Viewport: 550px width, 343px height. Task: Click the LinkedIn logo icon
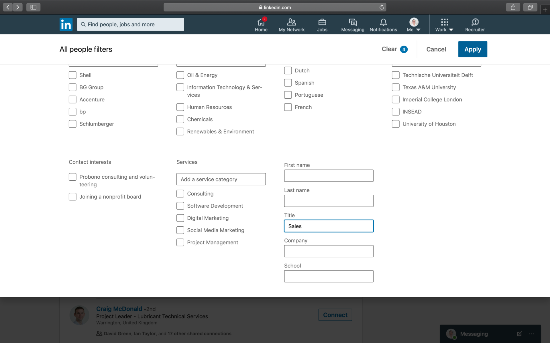click(x=66, y=24)
